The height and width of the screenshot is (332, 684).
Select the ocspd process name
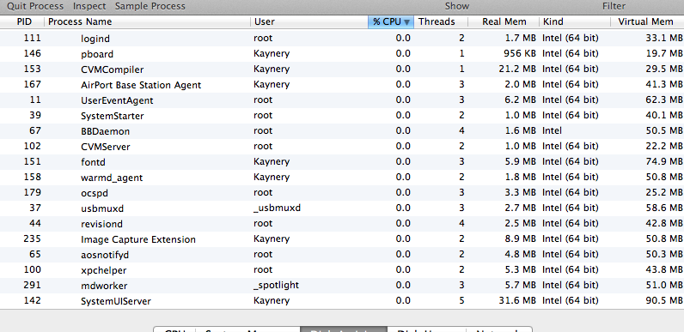pos(95,193)
